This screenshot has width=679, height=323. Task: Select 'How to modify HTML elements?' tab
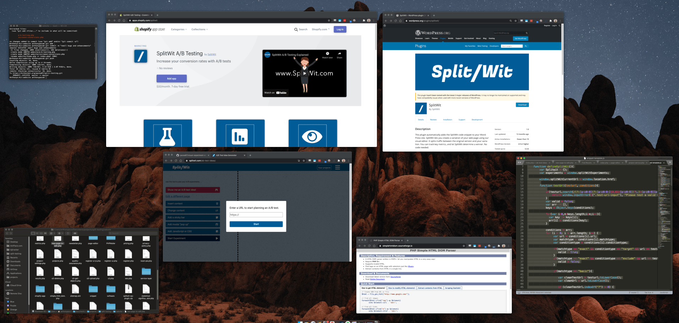pyautogui.click(x=401, y=288)
